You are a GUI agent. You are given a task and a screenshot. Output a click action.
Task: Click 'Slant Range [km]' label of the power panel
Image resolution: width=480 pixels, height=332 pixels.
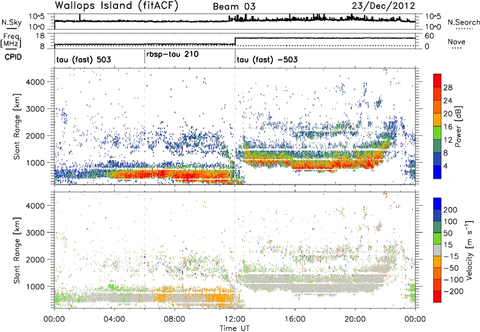tap(17, 126)
